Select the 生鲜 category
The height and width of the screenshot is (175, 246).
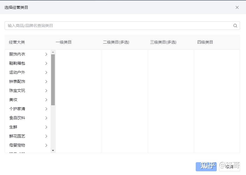[x=13, y=127]
